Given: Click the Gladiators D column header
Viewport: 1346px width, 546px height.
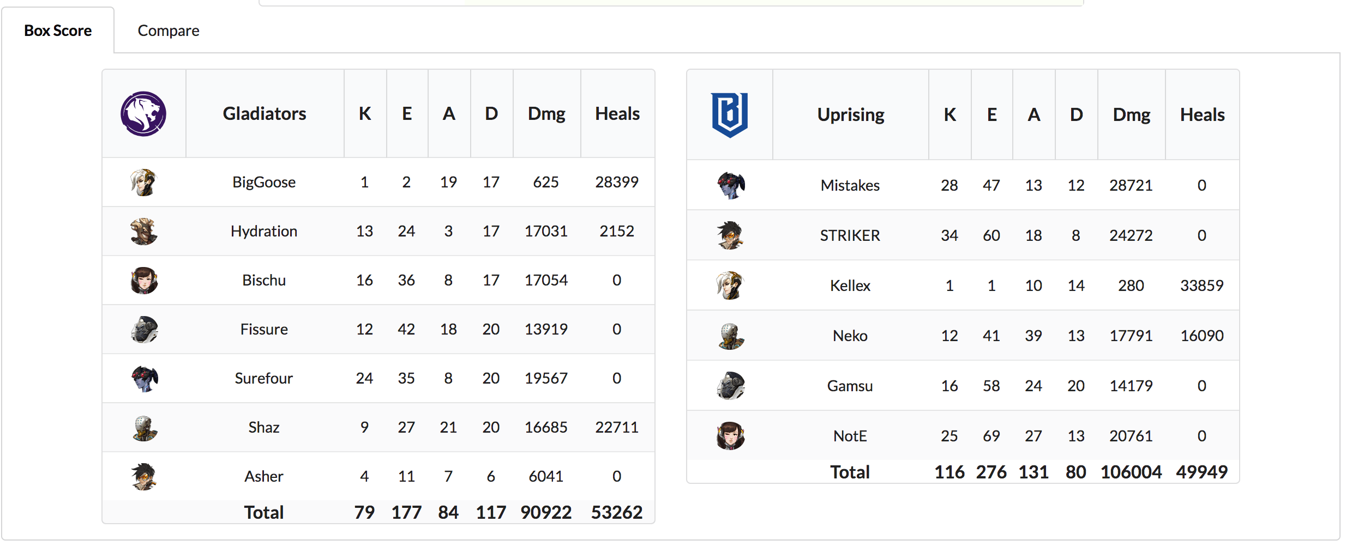Looking at the screenshot, I should coord(491,113).
